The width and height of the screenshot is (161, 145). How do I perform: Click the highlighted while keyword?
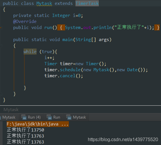tap(30, 52)
